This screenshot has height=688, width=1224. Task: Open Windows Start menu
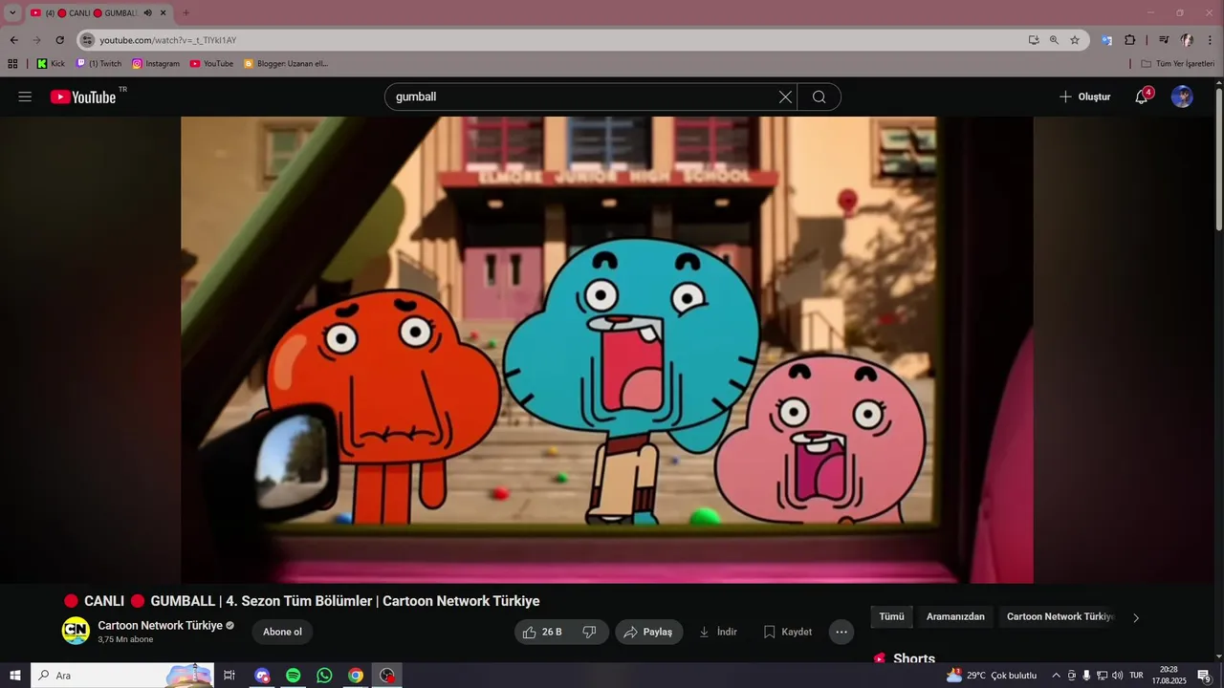[x=15, y=676]
